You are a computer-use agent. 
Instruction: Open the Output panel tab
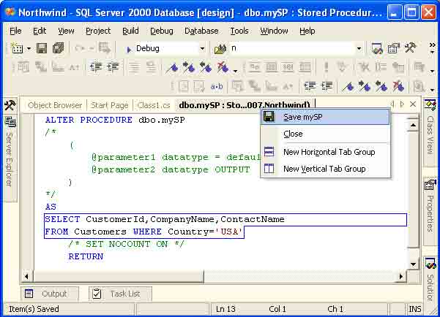[x=50, y=294]
